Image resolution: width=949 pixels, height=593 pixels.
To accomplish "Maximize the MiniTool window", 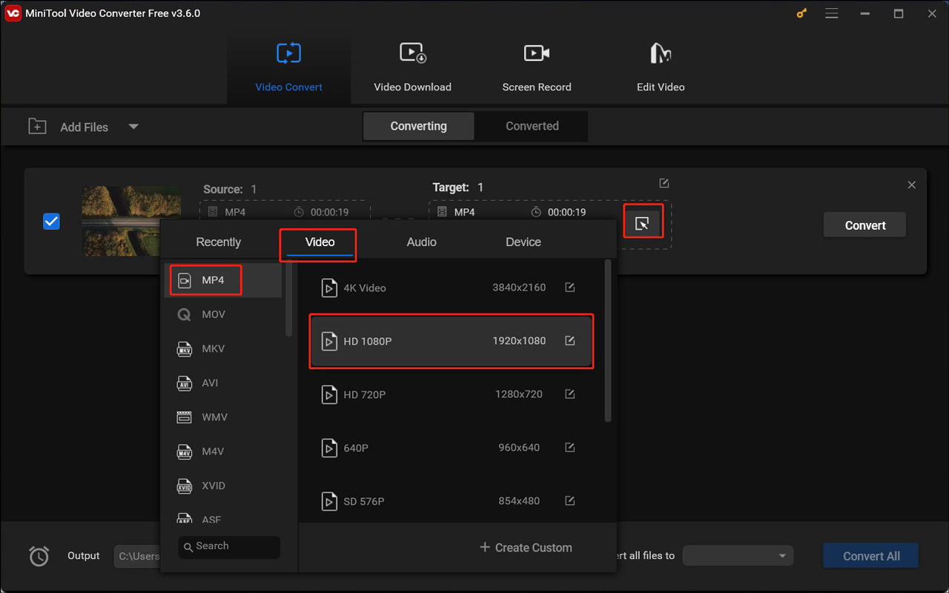I will click(x=899, y=13).
